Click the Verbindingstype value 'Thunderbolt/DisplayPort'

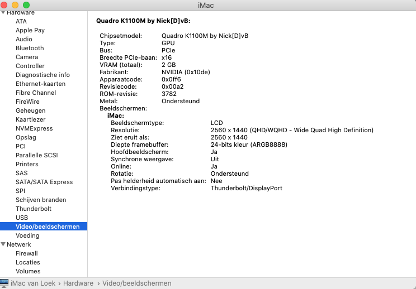[x=246, y=188]
